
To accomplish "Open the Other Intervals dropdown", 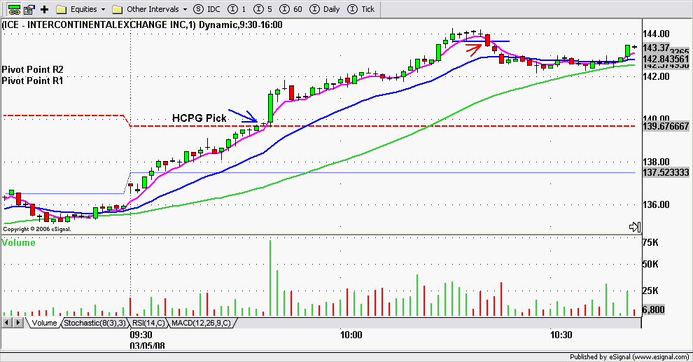I will 150,9.
